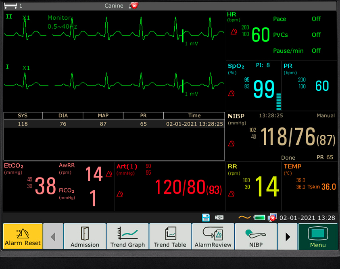340x269 pixels.
Task: Click the date-time 02-01-2021 13:28 in status bar
Action: coord(307,218)
